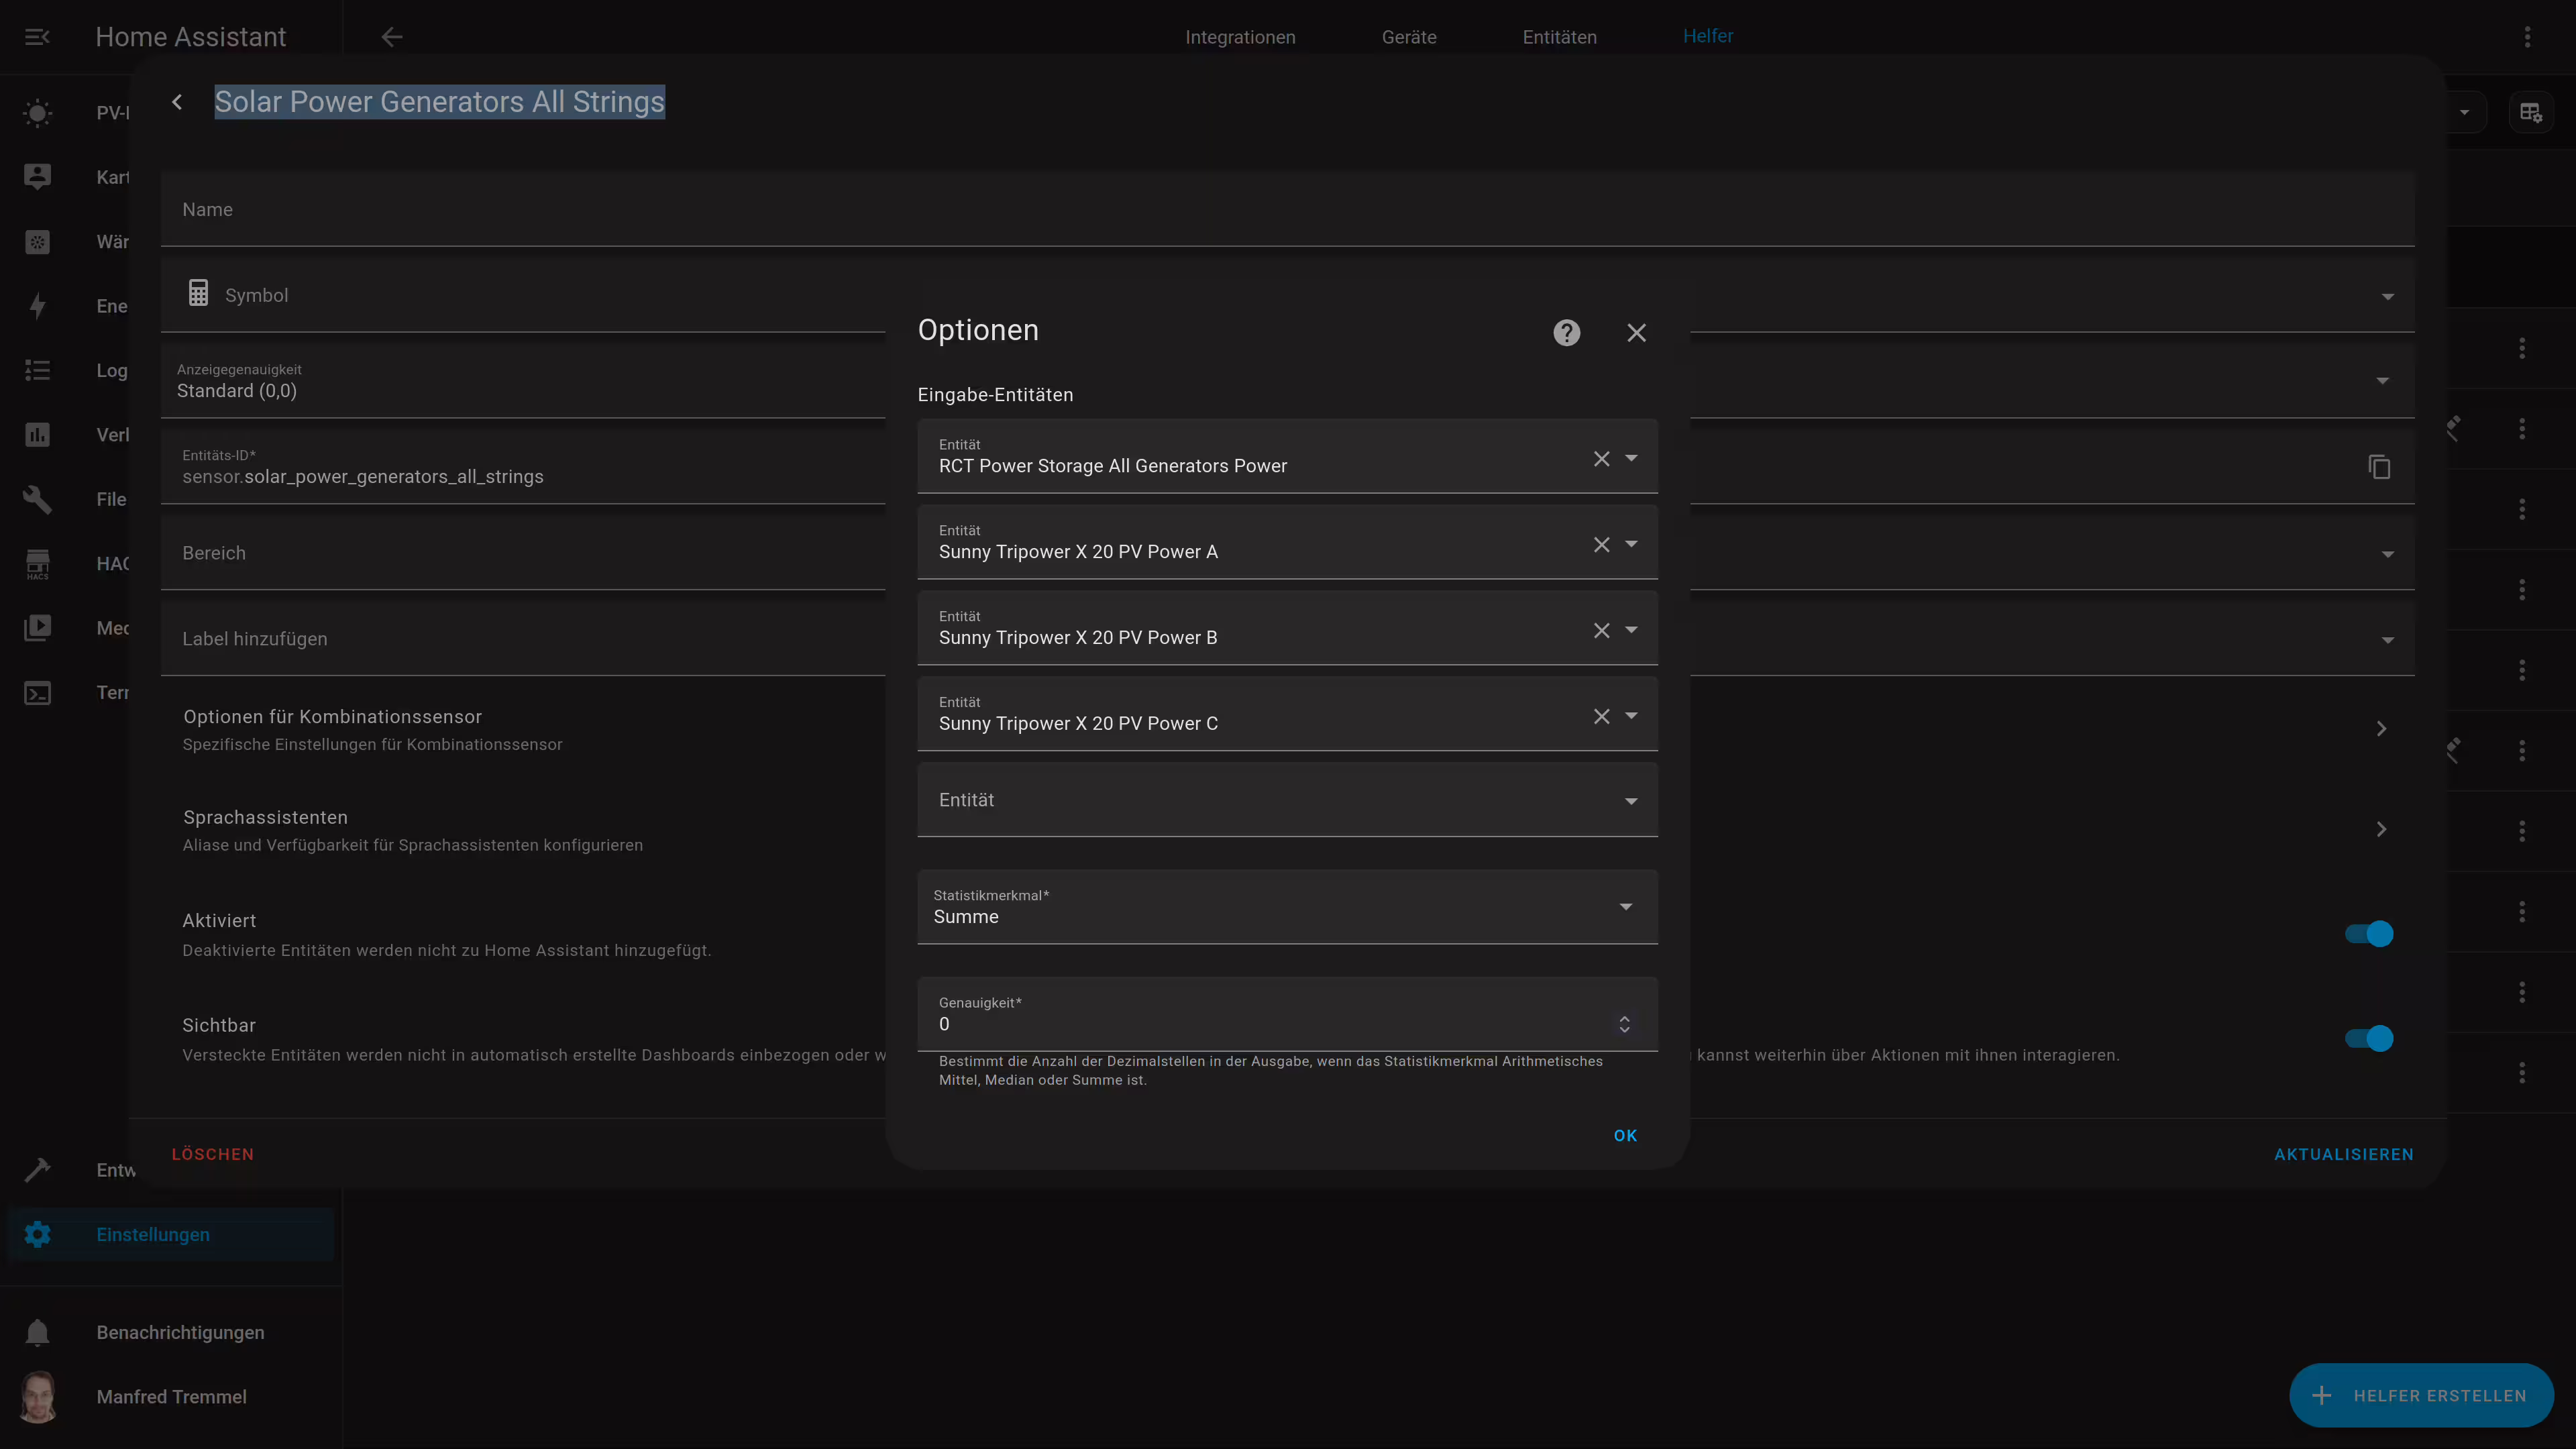Open the HACS sidebar icon
Image resolution: width=2576 pixels, height=1449 pixels.
click(x=37, y=564)
